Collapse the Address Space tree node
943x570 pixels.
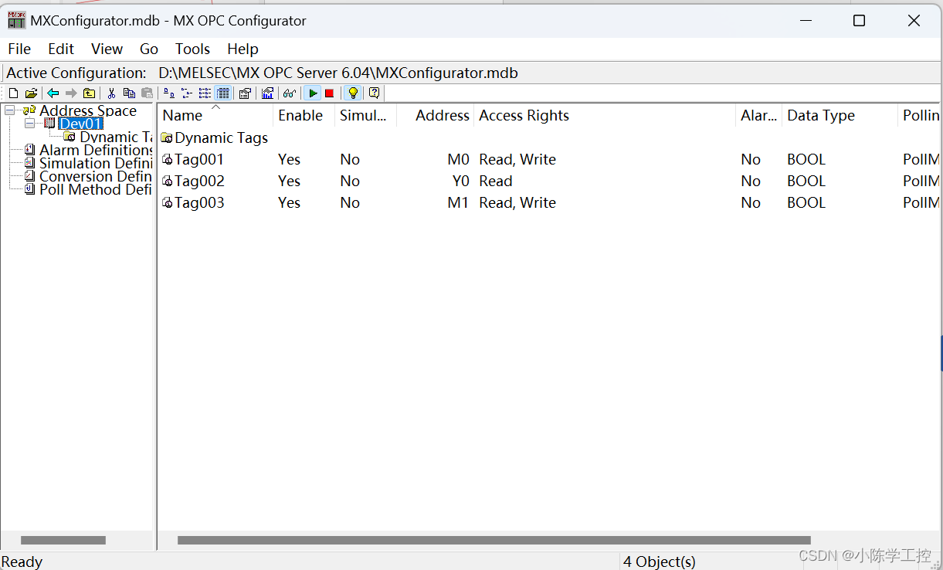pos(9,110)
